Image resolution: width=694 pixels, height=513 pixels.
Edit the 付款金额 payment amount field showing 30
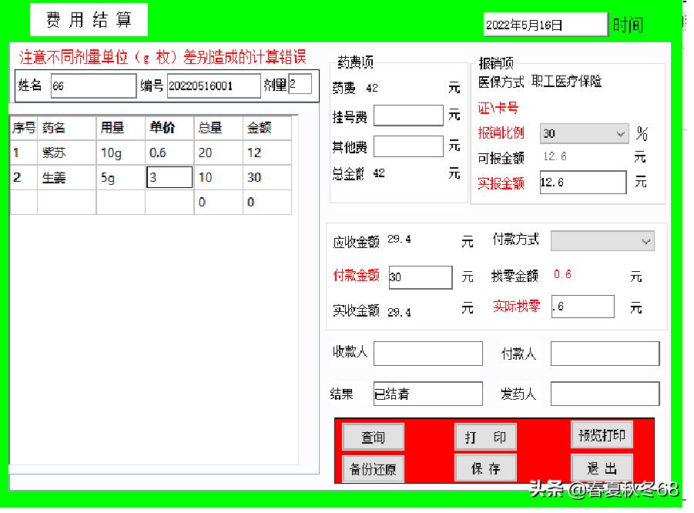419,277
